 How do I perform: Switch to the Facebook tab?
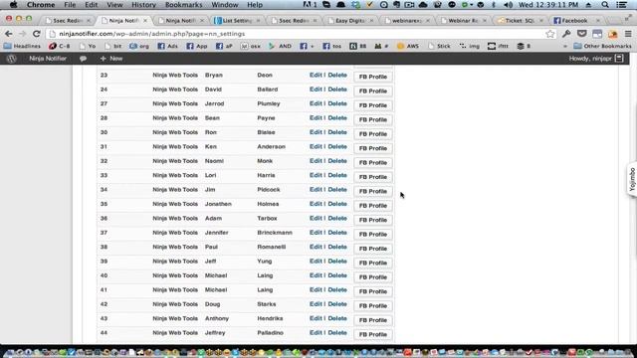[575, 20]
